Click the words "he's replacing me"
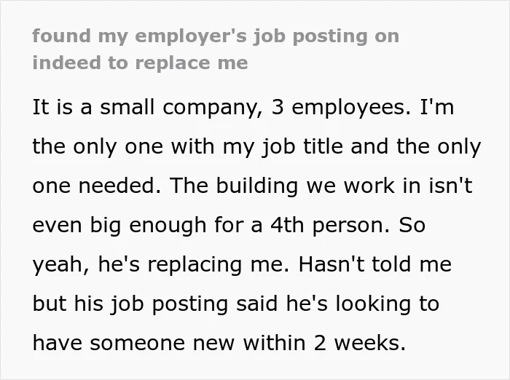Screen dimensions: 510x380 coord(191,265)
